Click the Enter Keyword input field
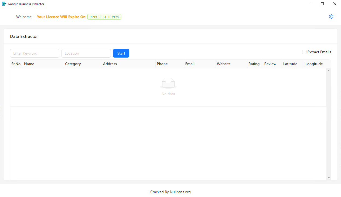This screenshot has width=341, height=197. (35, 53)
